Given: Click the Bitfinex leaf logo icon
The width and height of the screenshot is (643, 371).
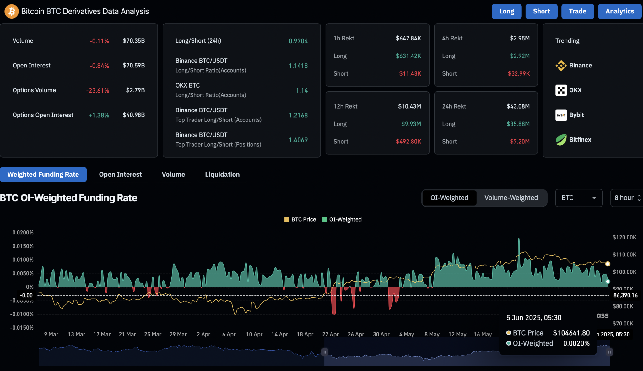Looking at the screenshot, I should pos(561,140).
